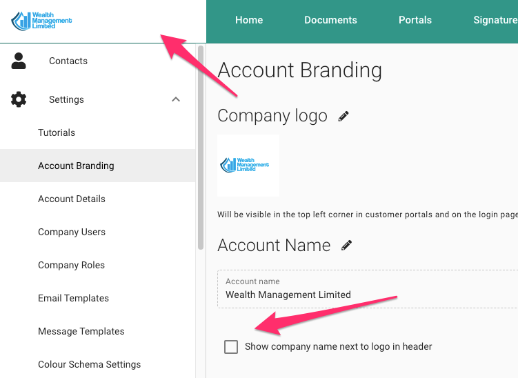Click the Account name input field
518x378 pixels.
[x=368, y=289]
